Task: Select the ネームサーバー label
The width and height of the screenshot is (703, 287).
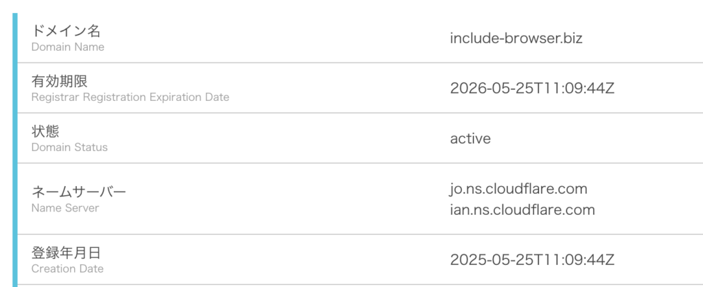Action: [x=79, y=192]
